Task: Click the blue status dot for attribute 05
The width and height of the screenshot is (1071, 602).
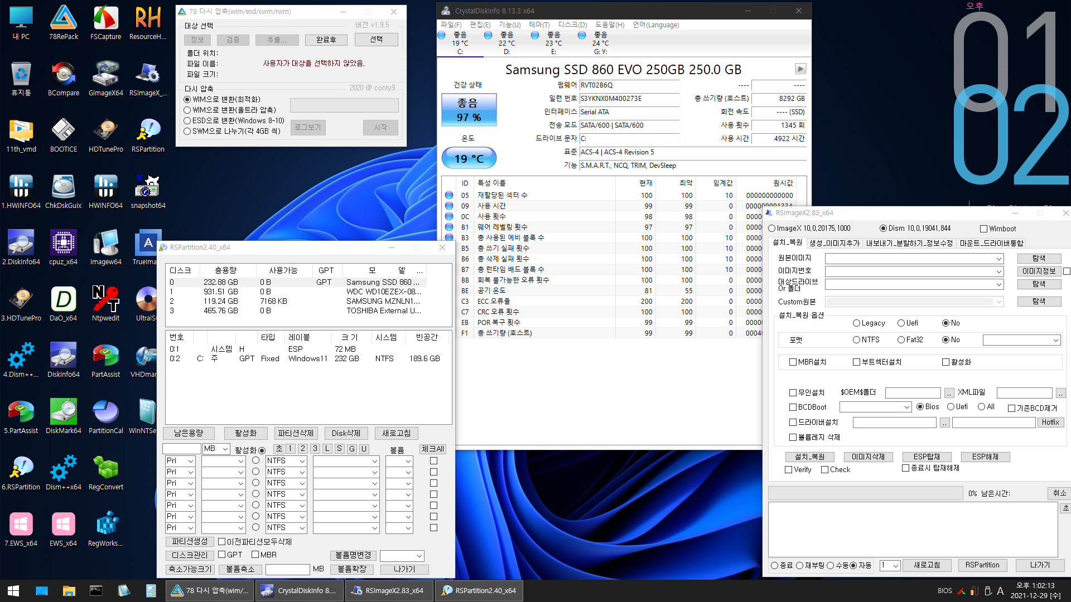Action: [449, 196]
